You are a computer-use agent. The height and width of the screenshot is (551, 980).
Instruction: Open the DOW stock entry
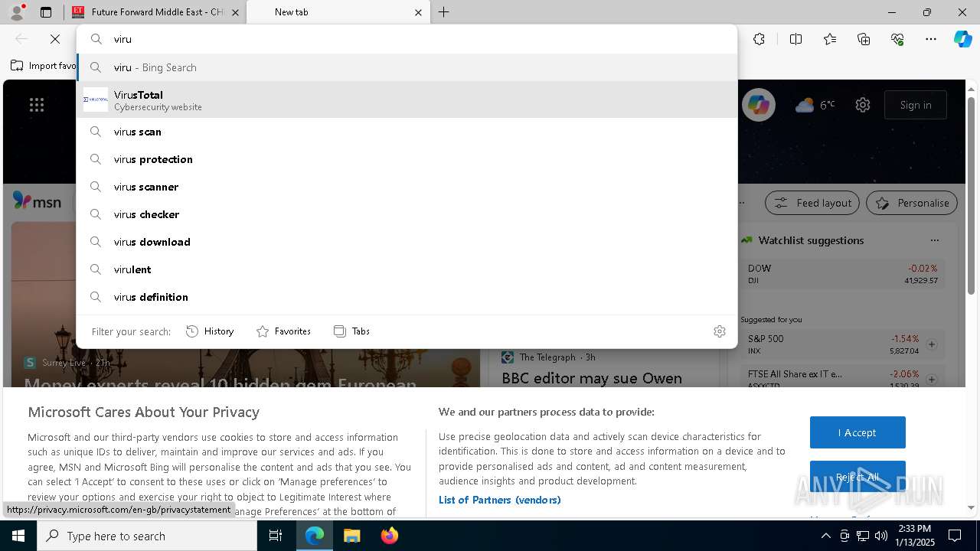(842, 274)
